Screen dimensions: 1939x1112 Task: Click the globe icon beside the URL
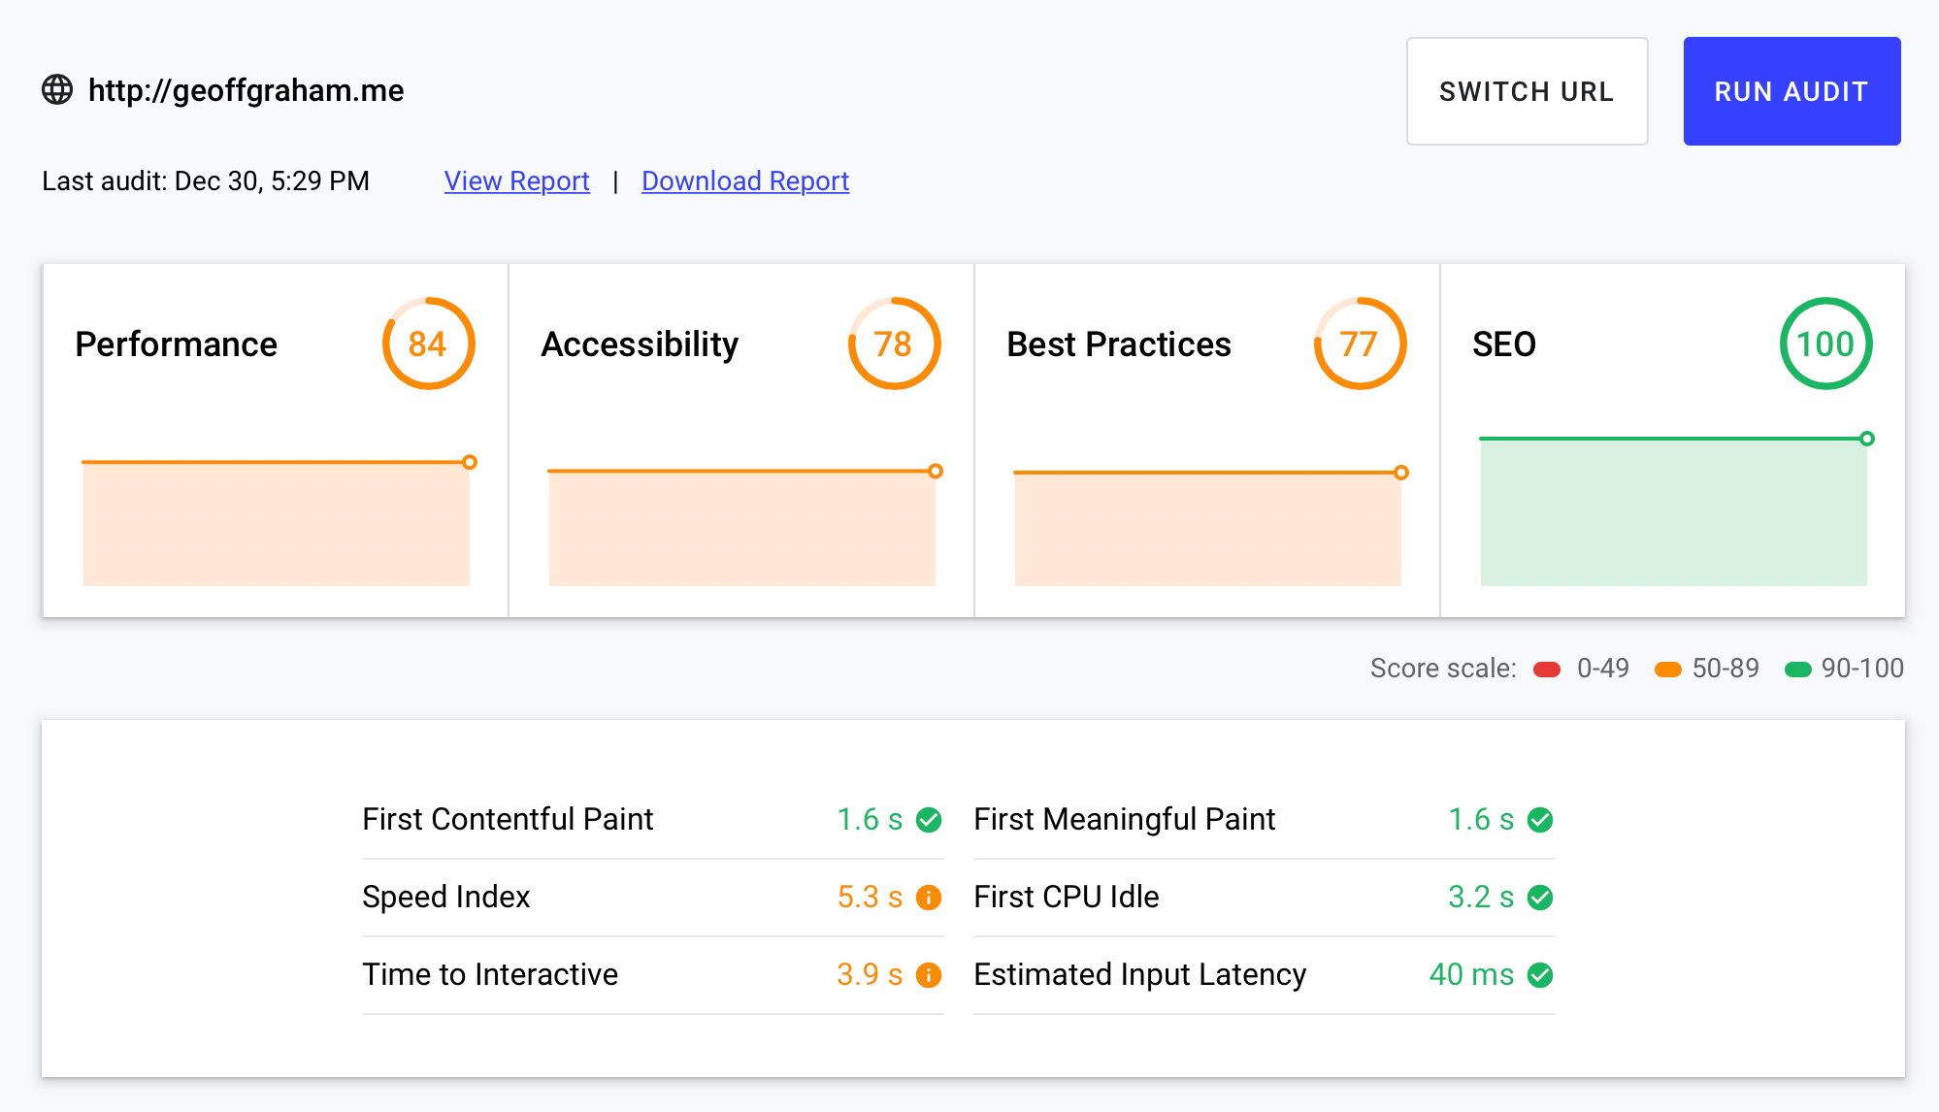tap(57, 89)
